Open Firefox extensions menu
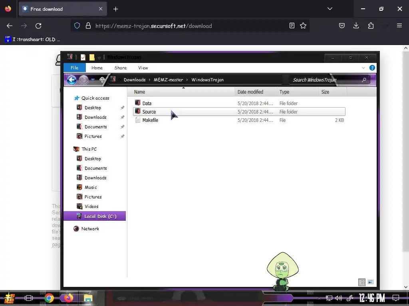The height and width of the screenshot is (306, 409). click(371, 25)
